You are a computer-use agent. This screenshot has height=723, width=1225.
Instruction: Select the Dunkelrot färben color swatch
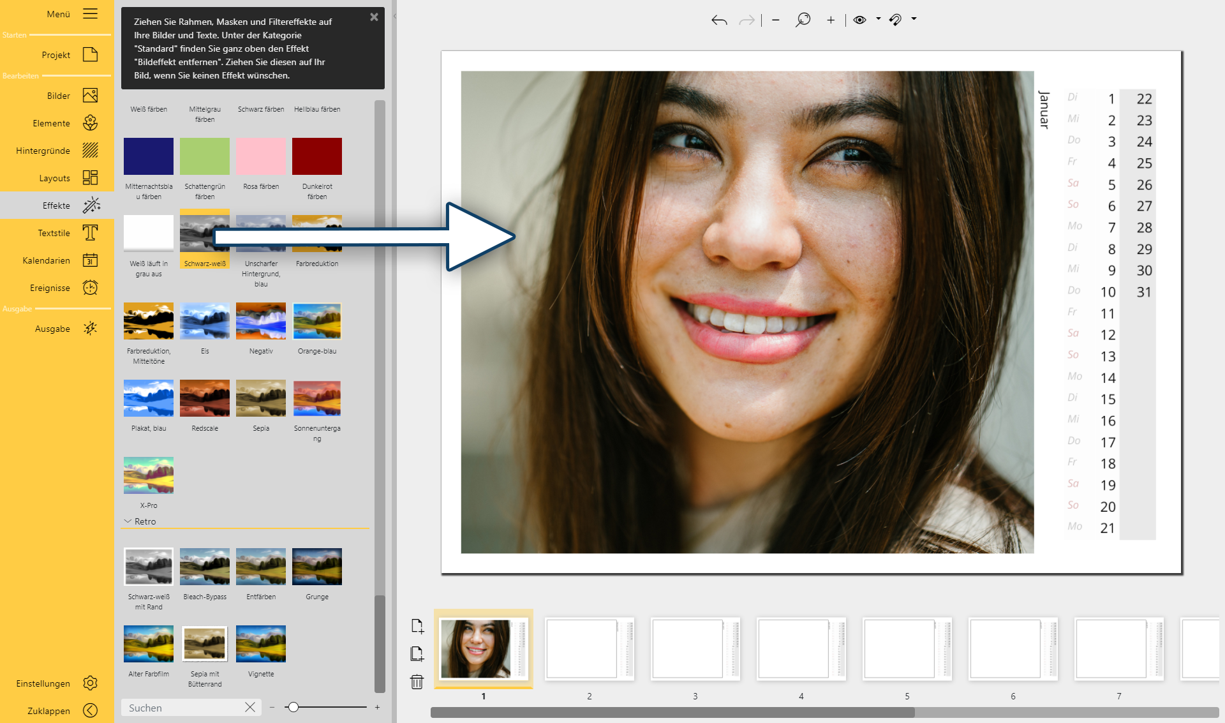[x=317, y=156]
